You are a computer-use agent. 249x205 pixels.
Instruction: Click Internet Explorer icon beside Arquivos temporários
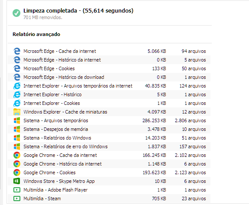tap(17, 86)
